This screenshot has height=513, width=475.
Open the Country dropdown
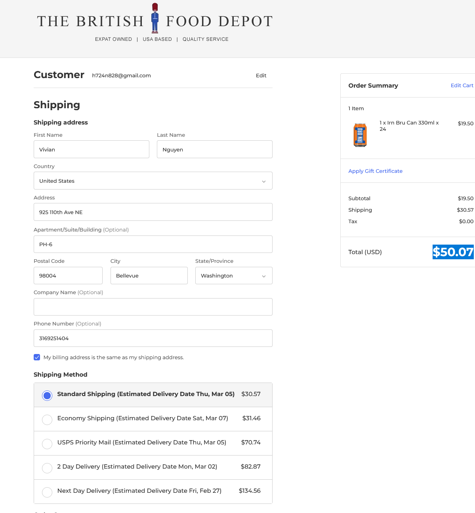pos(153,181)
